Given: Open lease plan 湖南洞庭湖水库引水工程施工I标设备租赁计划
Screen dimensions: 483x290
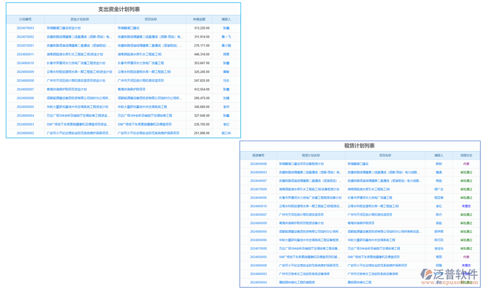Looking at the screenshot, I should [309, 189].
